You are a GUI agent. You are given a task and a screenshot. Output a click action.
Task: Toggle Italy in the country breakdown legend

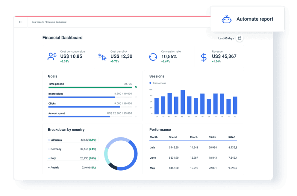(52, 158)
